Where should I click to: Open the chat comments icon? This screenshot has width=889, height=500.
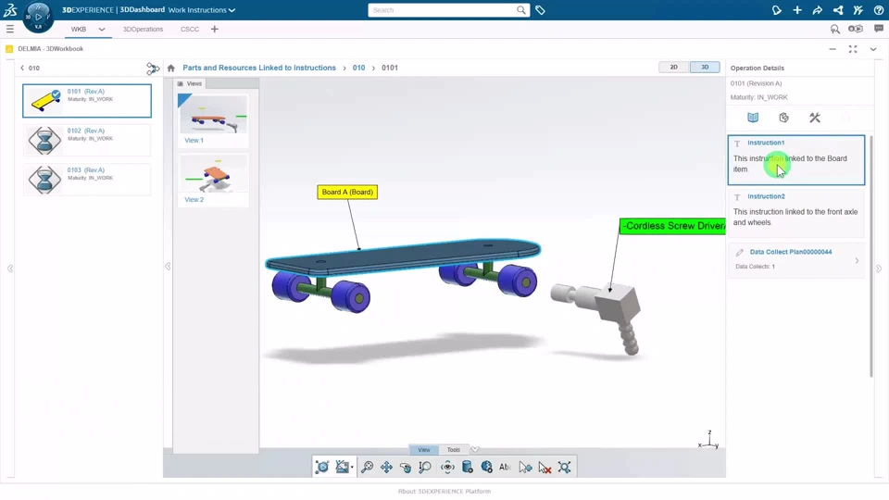click(x=879, y=29)
